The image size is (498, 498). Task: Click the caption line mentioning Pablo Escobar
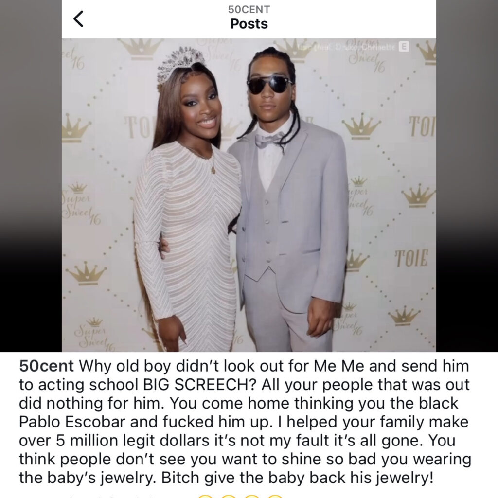coord(244,422)
